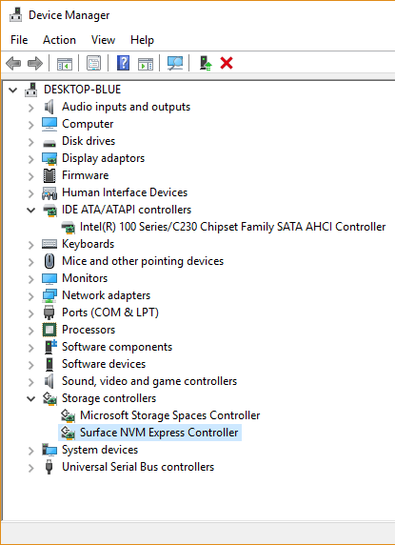Screen dimensions: 395x545
Task: Select the Monitors label
Action: 85,278
